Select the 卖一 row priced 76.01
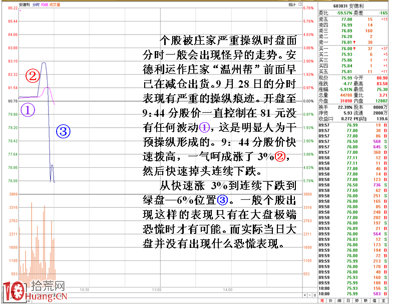 pos(353,43)
